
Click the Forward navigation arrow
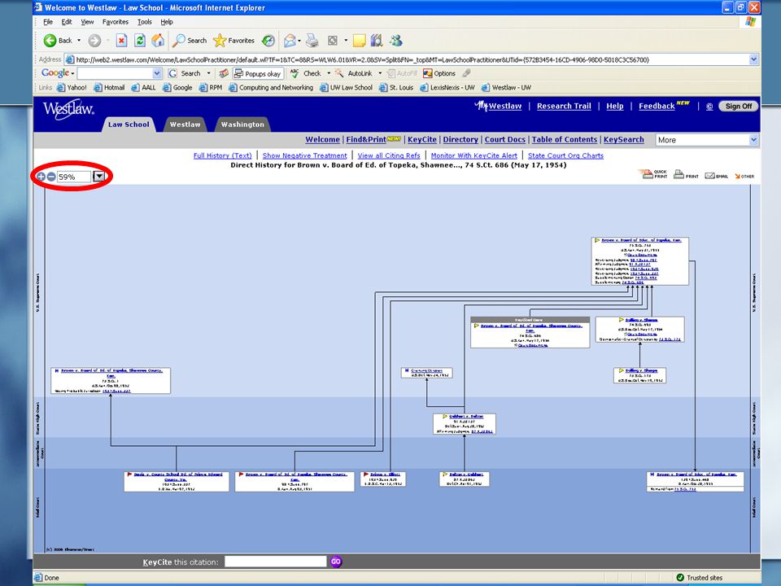pos(94,41)
